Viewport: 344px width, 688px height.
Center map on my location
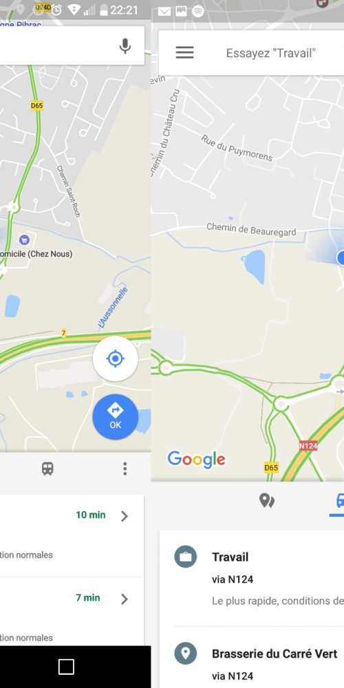coord(116,359)
